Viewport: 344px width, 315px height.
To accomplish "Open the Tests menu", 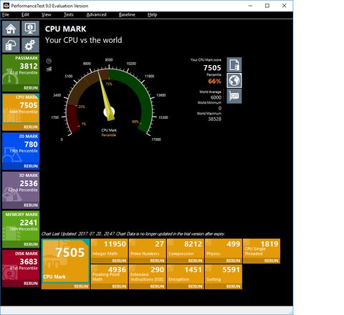I will (69, 14).
